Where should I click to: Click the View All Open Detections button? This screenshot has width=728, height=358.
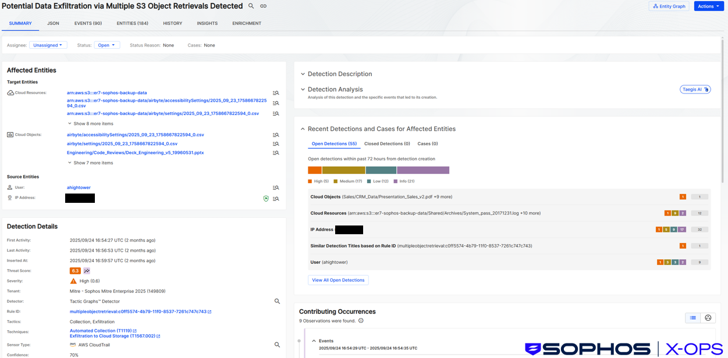coord(338,280)
